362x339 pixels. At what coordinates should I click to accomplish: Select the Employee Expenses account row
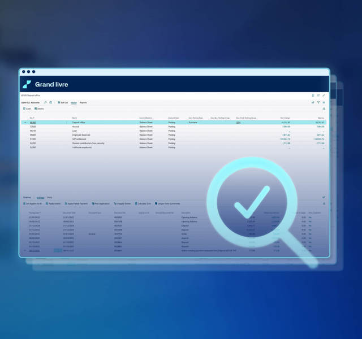pyautogui.click(x=83, y=135)
